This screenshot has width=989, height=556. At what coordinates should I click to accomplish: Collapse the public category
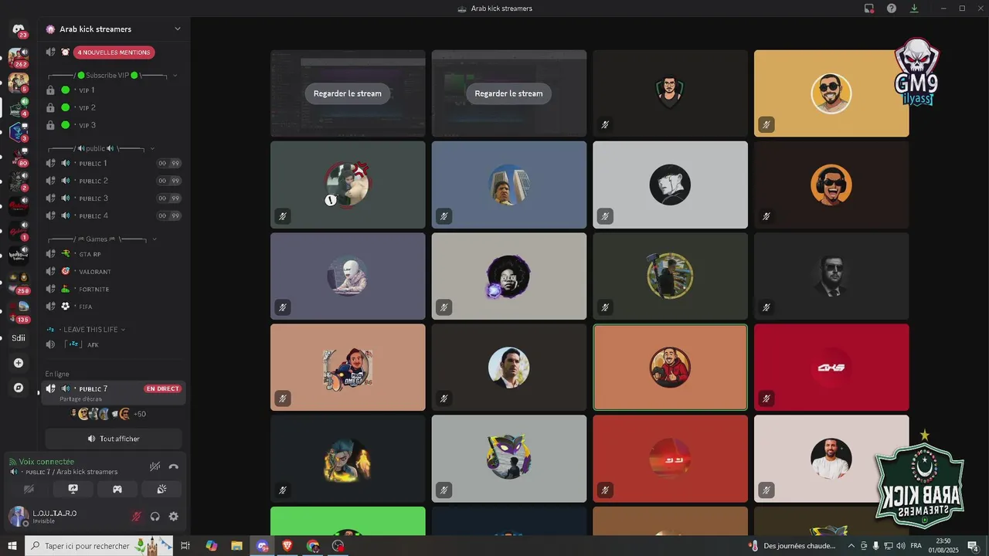click(152, 148)
